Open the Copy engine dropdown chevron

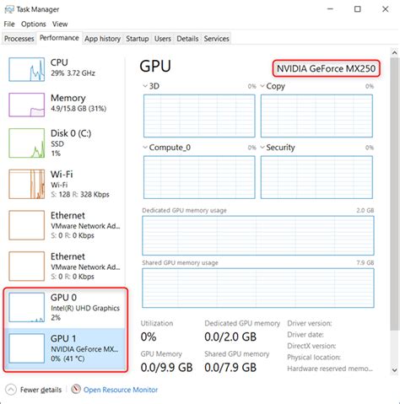pyautogui.click(x=262, y=86)
